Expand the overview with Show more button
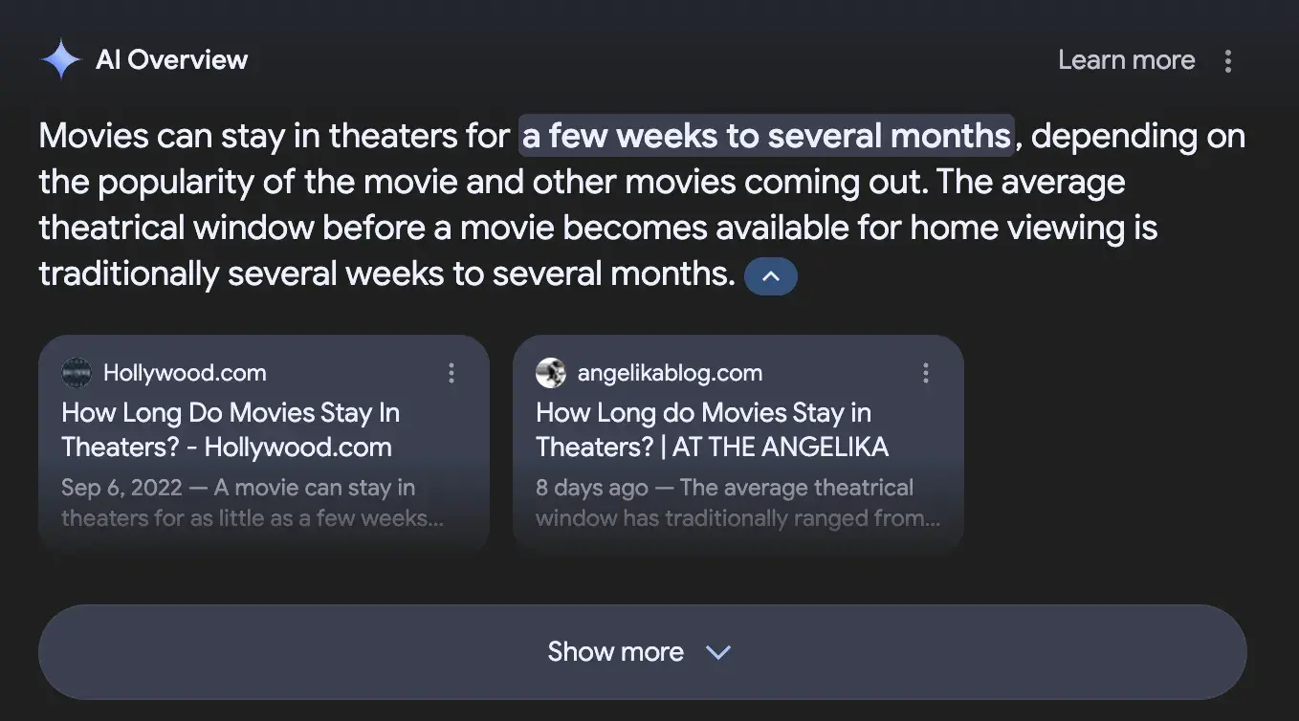Viewport: 1299px width, 721px height. [614, 652]
